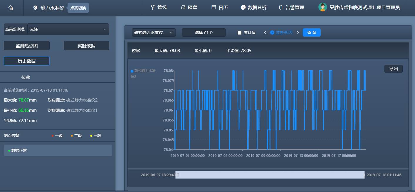Click the 数据分析 pie chart icon

click(243, 7)
